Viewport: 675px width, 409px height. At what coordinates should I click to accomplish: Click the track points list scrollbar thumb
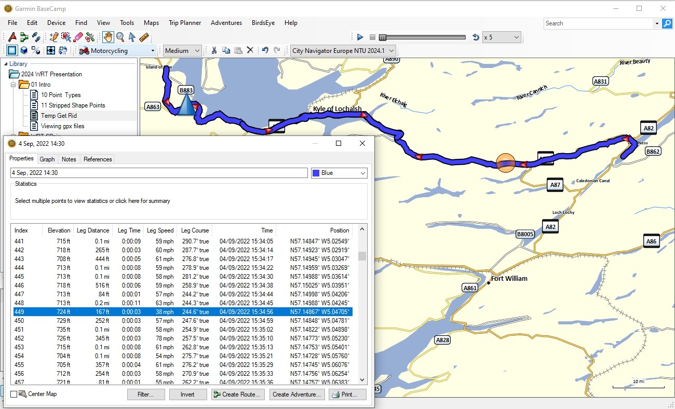[x=362, y=256]
